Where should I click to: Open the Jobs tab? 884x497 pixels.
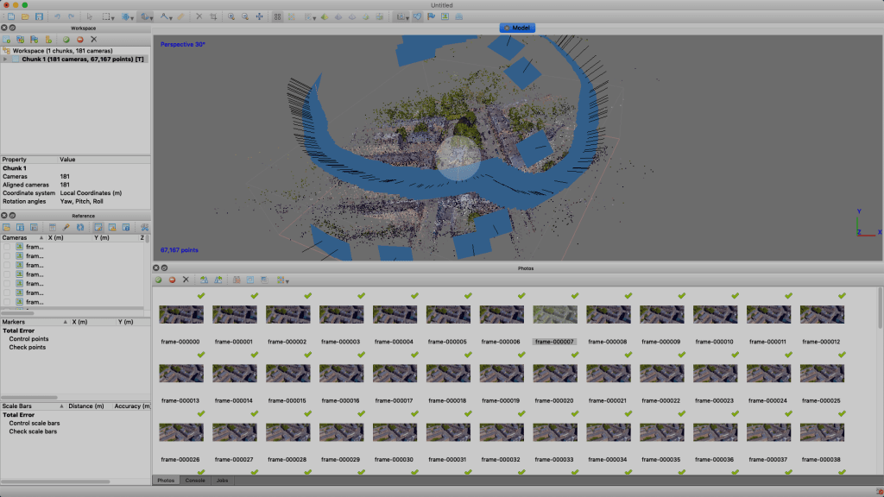(222, 480)
